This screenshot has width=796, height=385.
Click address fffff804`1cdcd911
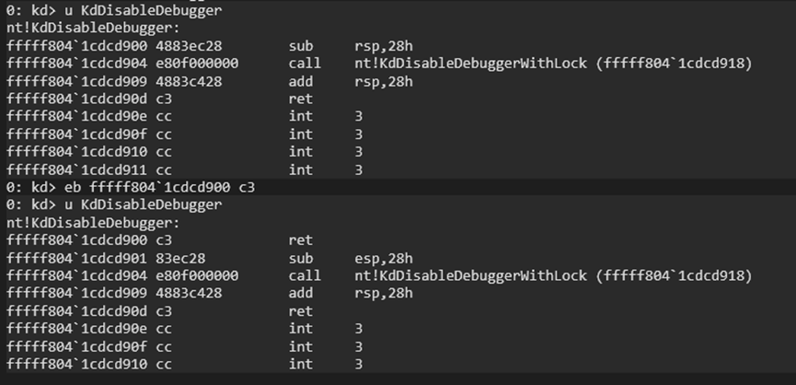[x=65, y=169]
